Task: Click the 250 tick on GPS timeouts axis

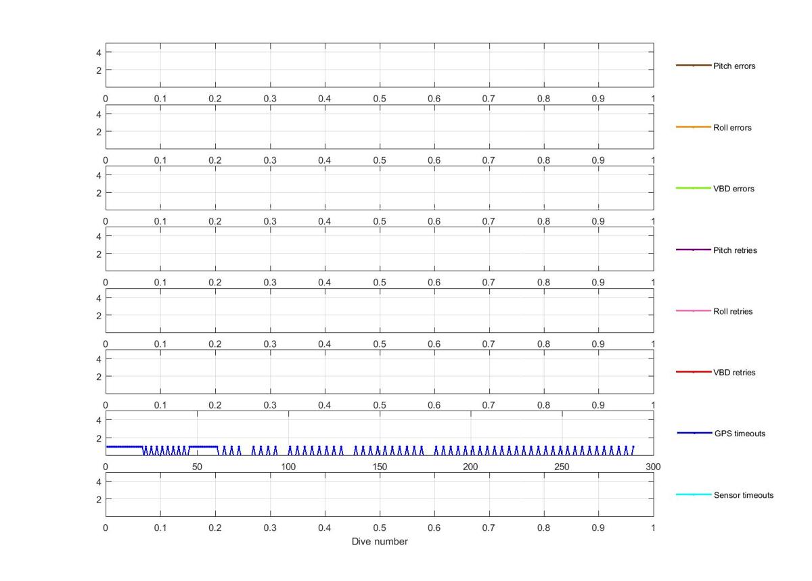Action: (562, 467)
